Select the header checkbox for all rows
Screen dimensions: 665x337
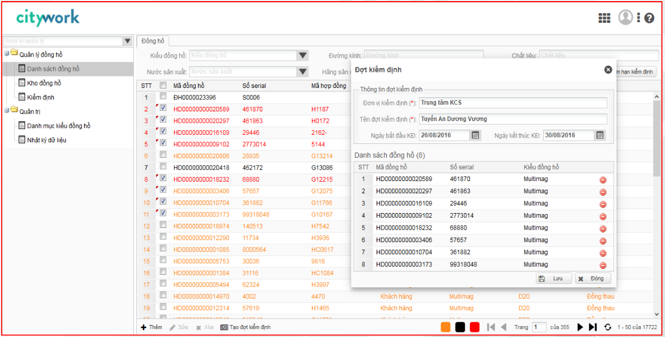163,86
